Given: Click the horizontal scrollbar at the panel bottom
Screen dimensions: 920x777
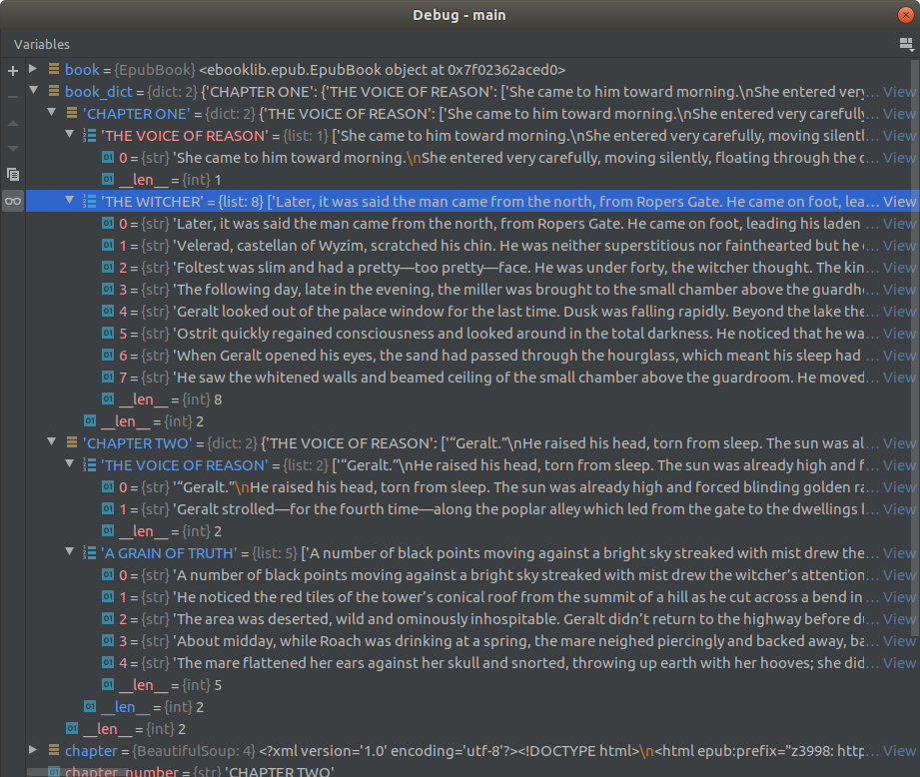Looking at the screenshot, I should 76,772.
